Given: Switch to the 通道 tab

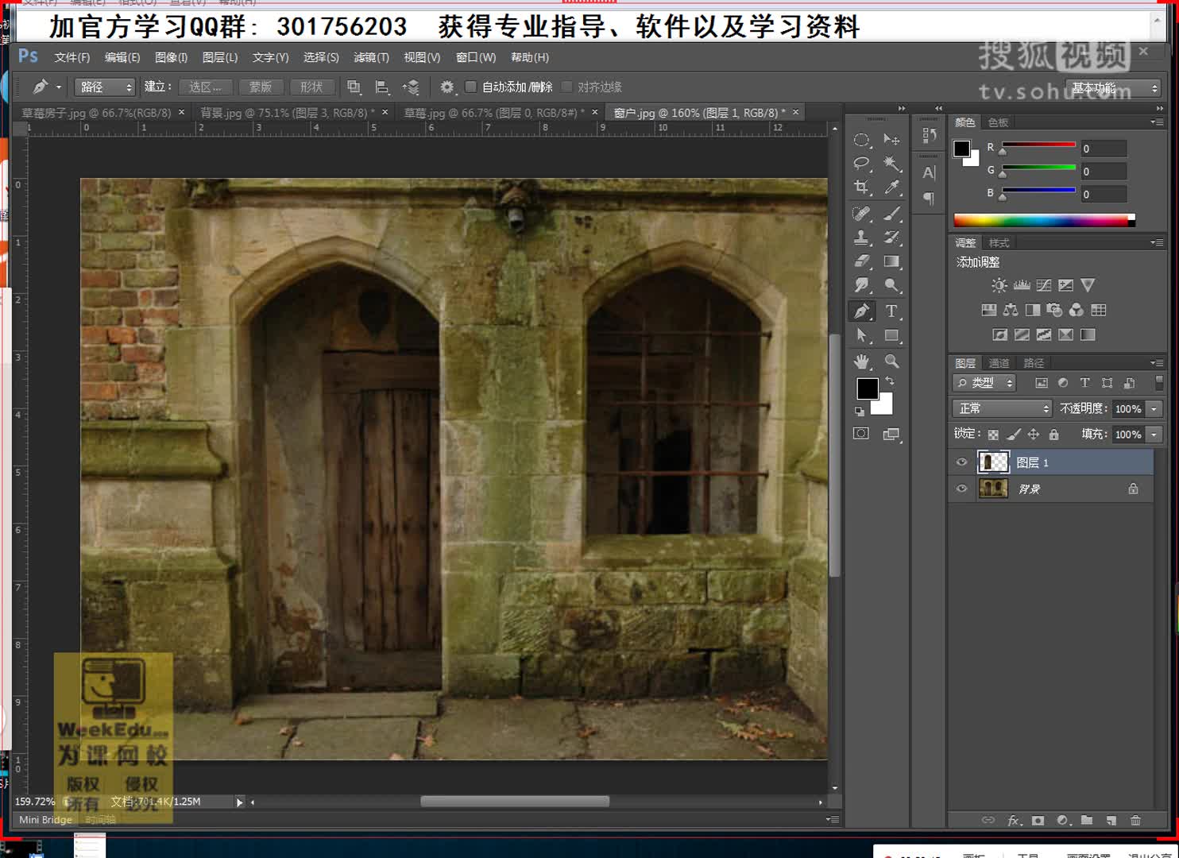Looking at the screenshot, I should [999, 363].
